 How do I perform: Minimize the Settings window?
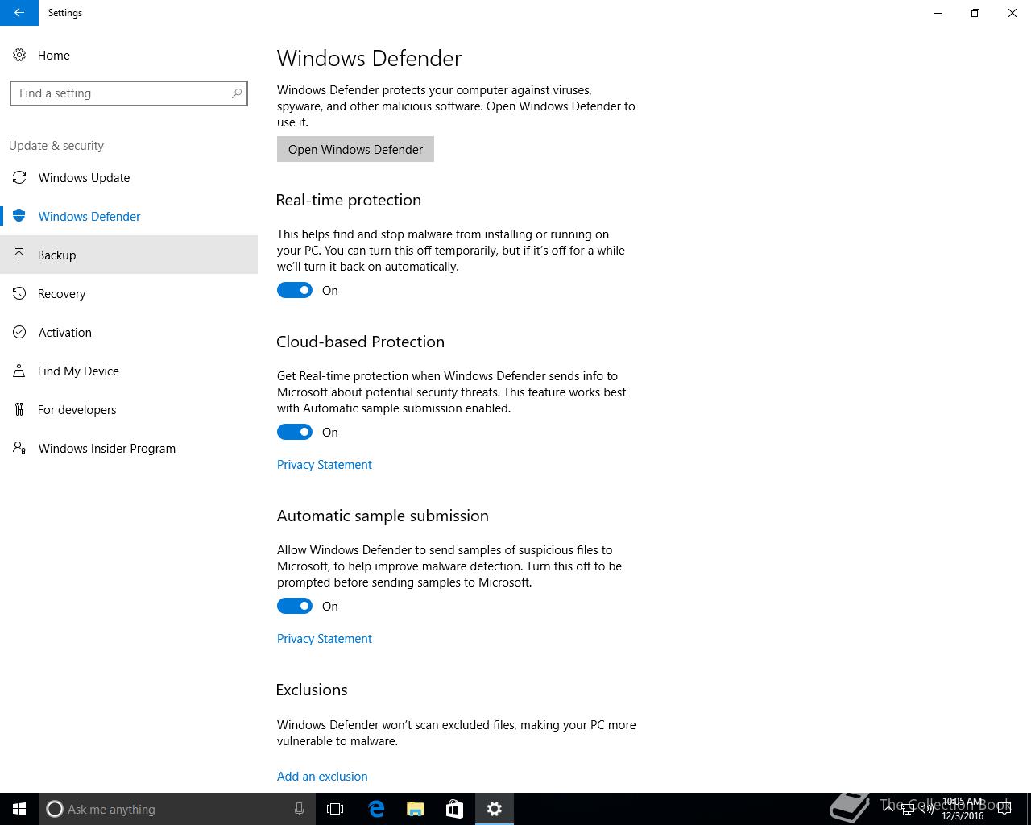(x=938, y=13)
